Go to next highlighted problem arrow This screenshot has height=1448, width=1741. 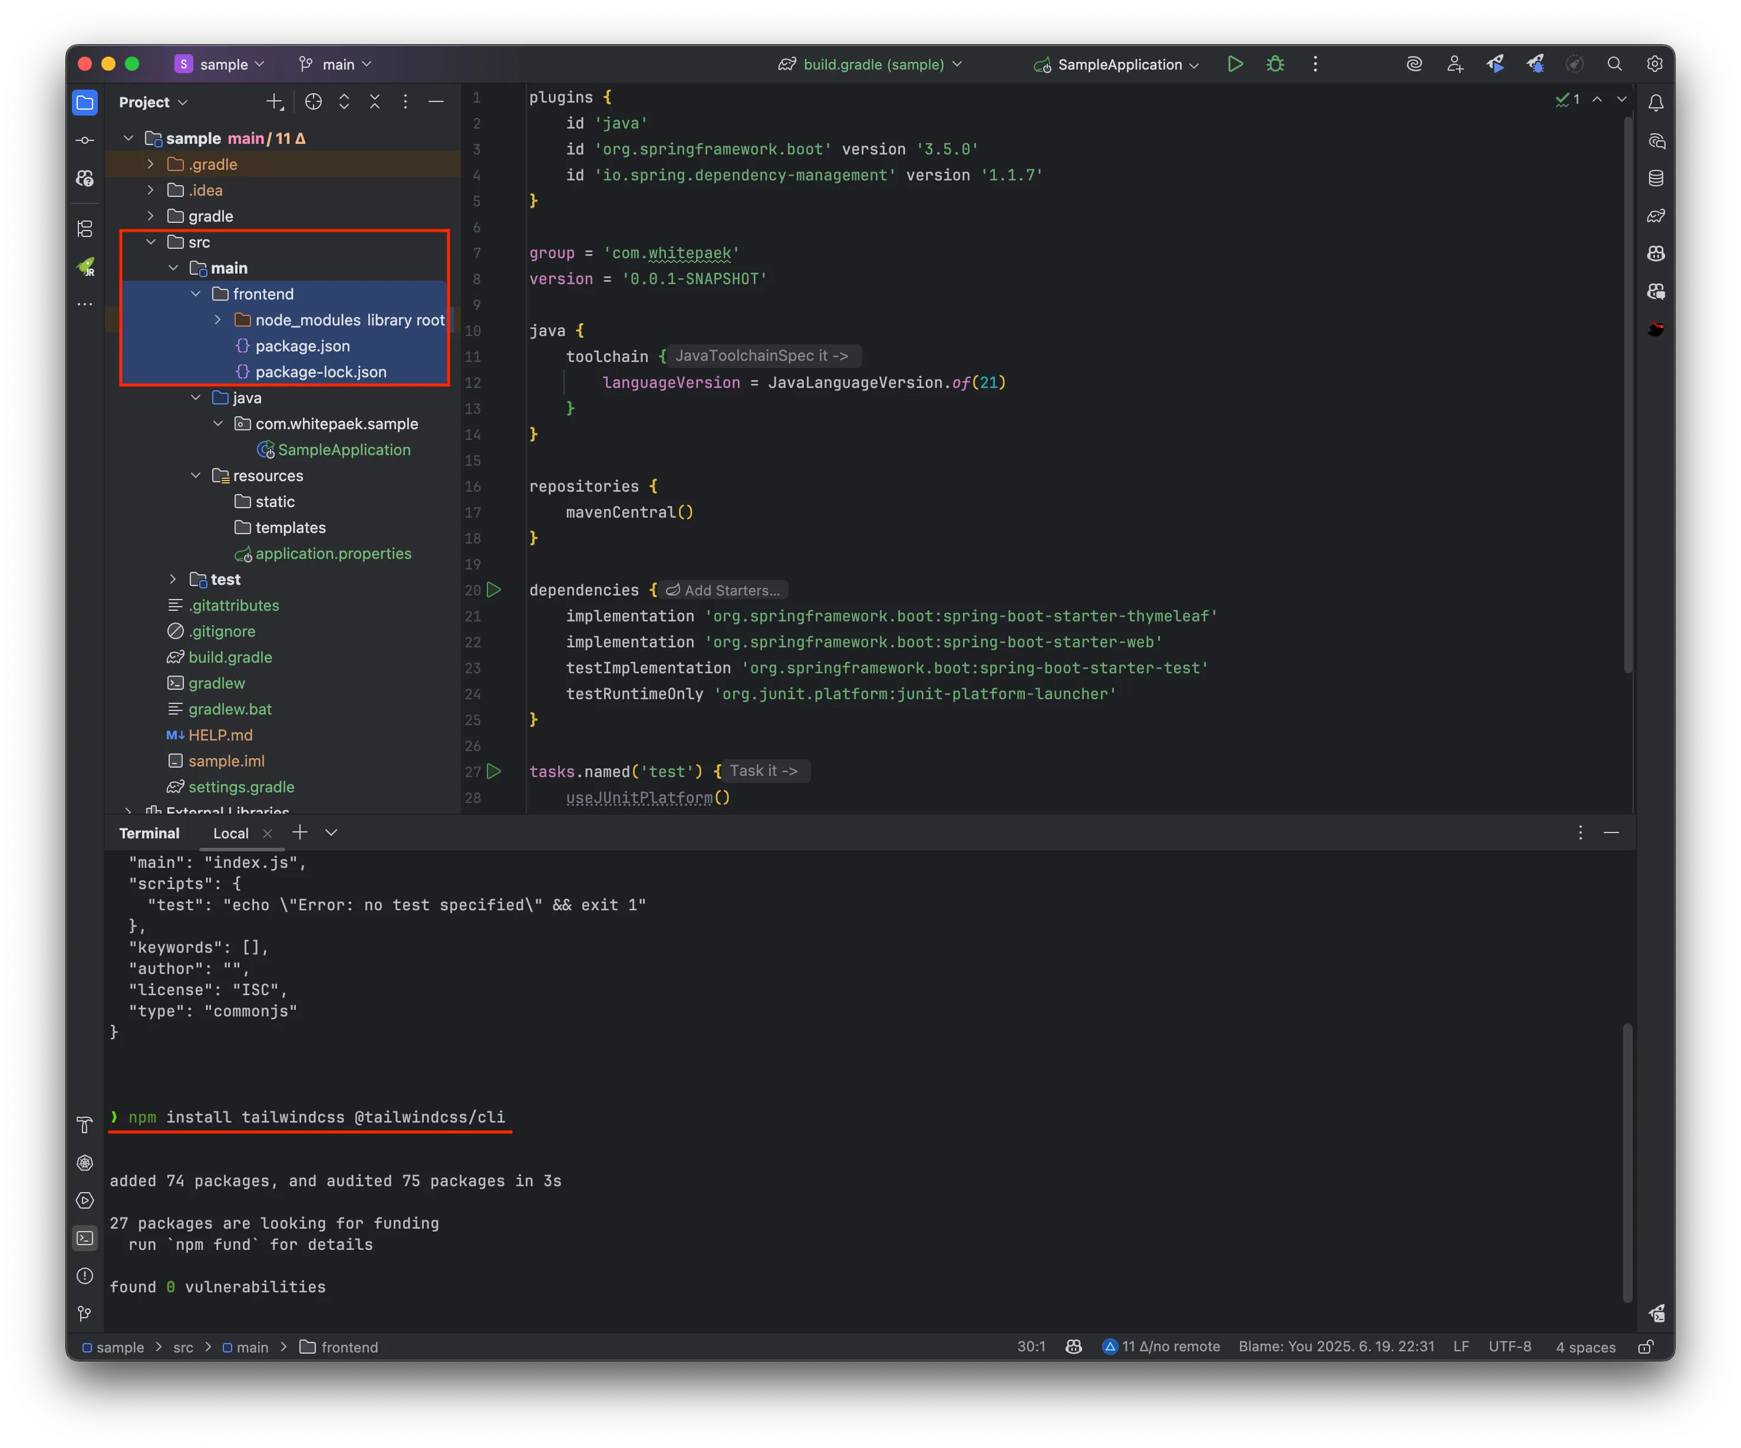(x=1621, y=100)
